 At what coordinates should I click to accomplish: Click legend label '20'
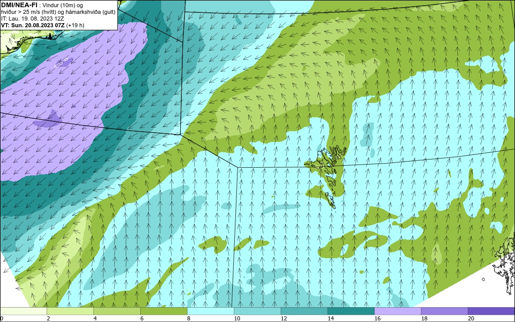pos(471,318)
